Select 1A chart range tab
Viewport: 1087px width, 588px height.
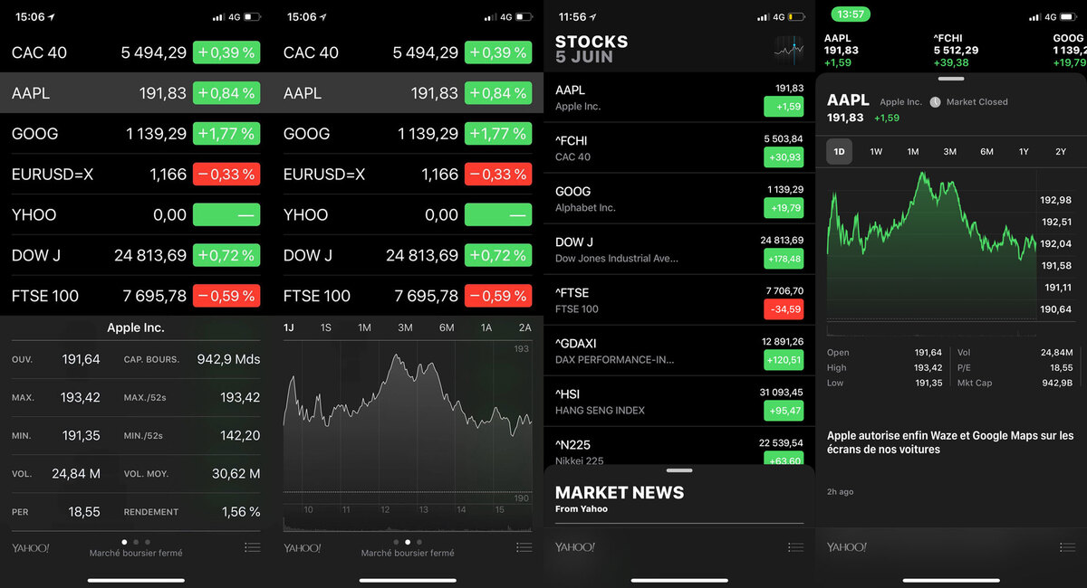pyautogui.click(x=486, y=327)
